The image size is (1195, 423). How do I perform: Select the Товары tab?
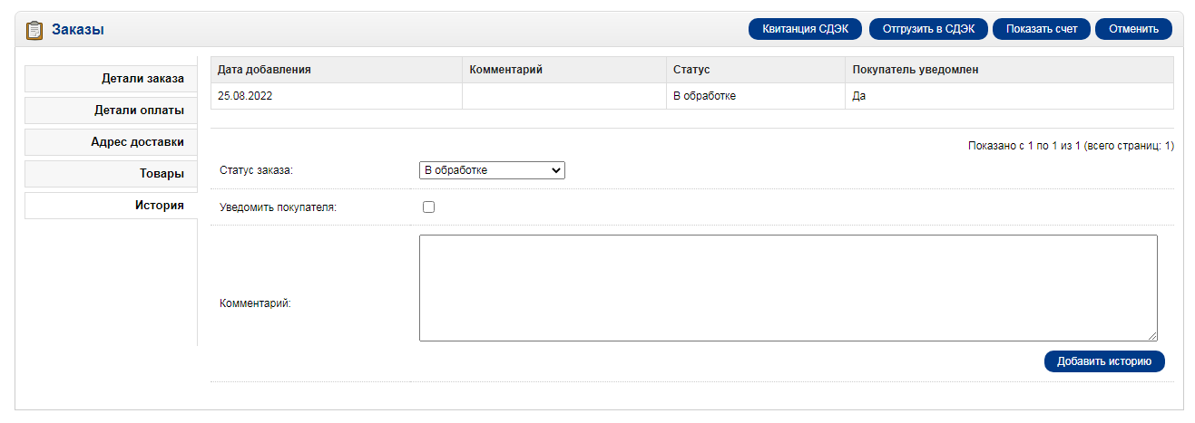111,174
